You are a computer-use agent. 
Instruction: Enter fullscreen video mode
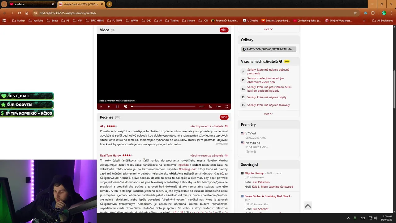point(227,107)
